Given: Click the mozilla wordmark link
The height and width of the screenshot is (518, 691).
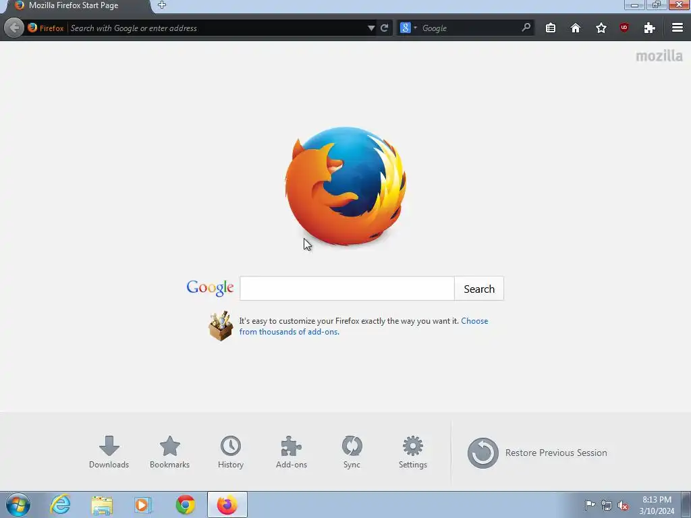Looking at the screenshot, I should (659, 56).
